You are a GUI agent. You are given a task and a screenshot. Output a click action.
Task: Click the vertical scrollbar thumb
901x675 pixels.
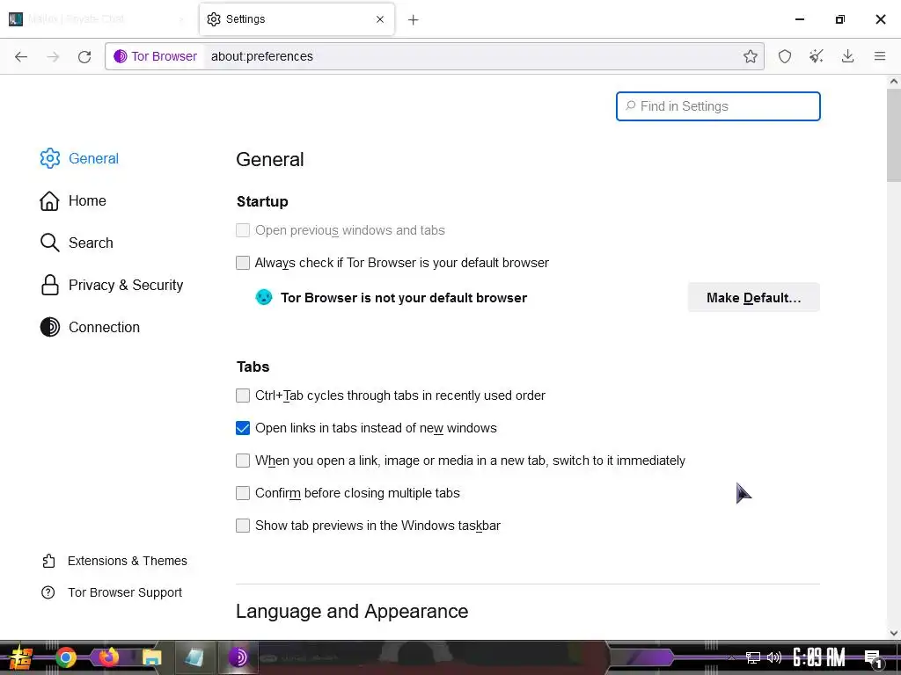click(x=894, y=134)
